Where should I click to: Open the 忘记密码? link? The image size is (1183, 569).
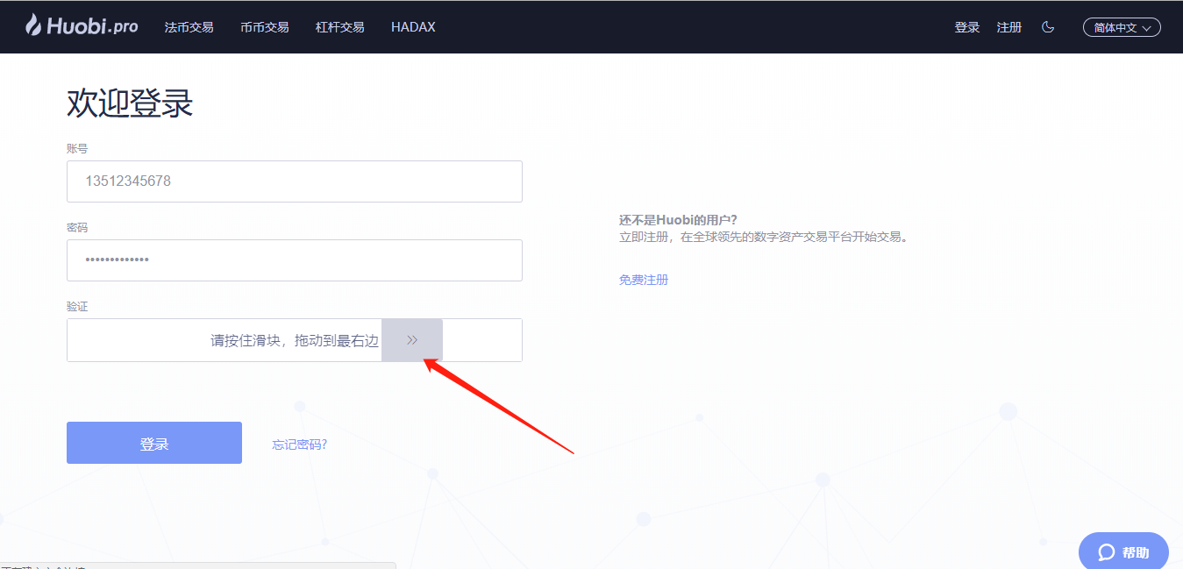click(299, 445)
